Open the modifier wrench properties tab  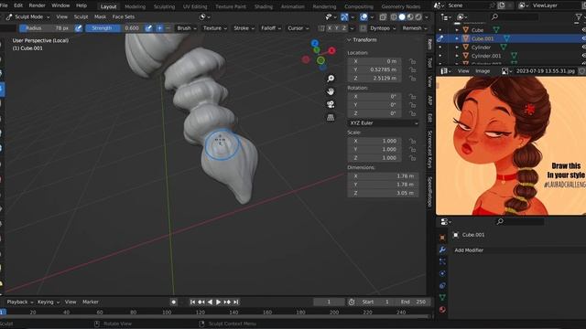click(442, 249)
